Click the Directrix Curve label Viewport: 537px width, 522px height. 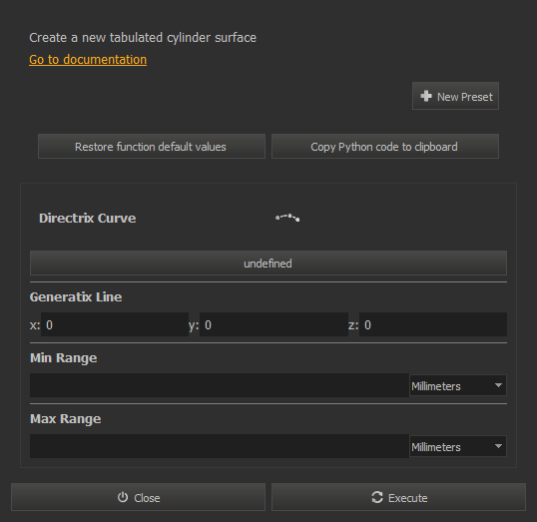click(87, 219)
